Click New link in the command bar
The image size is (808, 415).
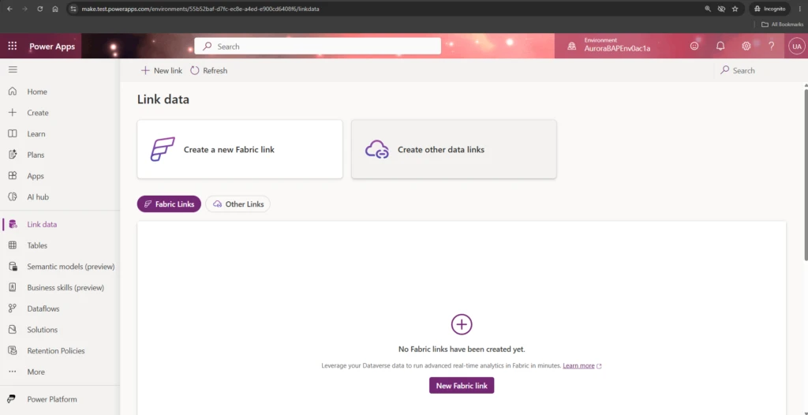pyautogui.click(x=162, y=71)
